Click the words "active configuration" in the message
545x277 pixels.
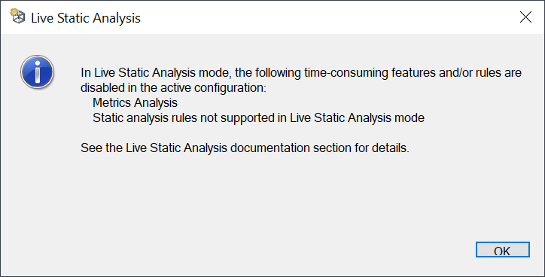212,88
